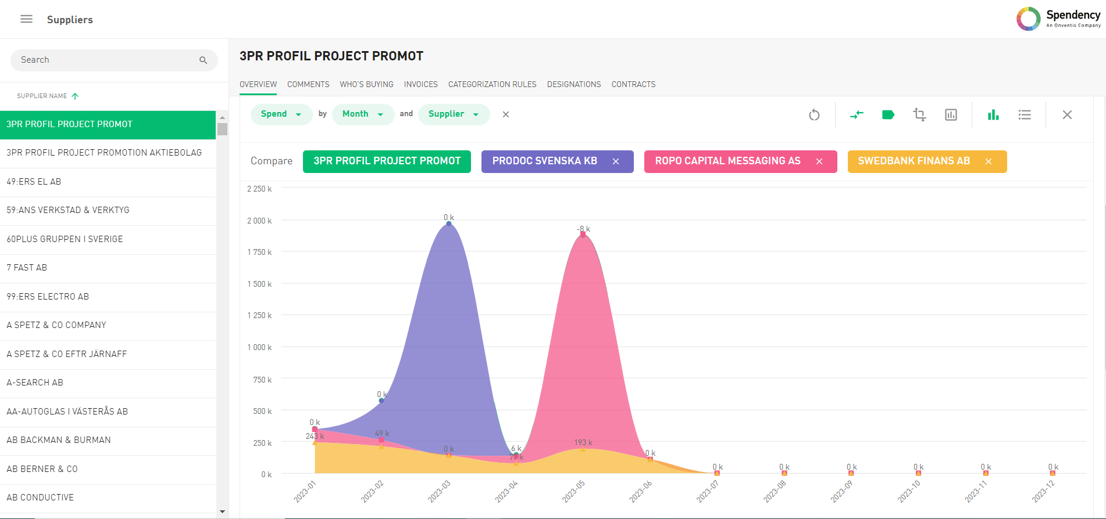Open the Supplier dimension dropdown
Image resolution: width=1106 pixels, height=519 pixels.
(454, 114)
